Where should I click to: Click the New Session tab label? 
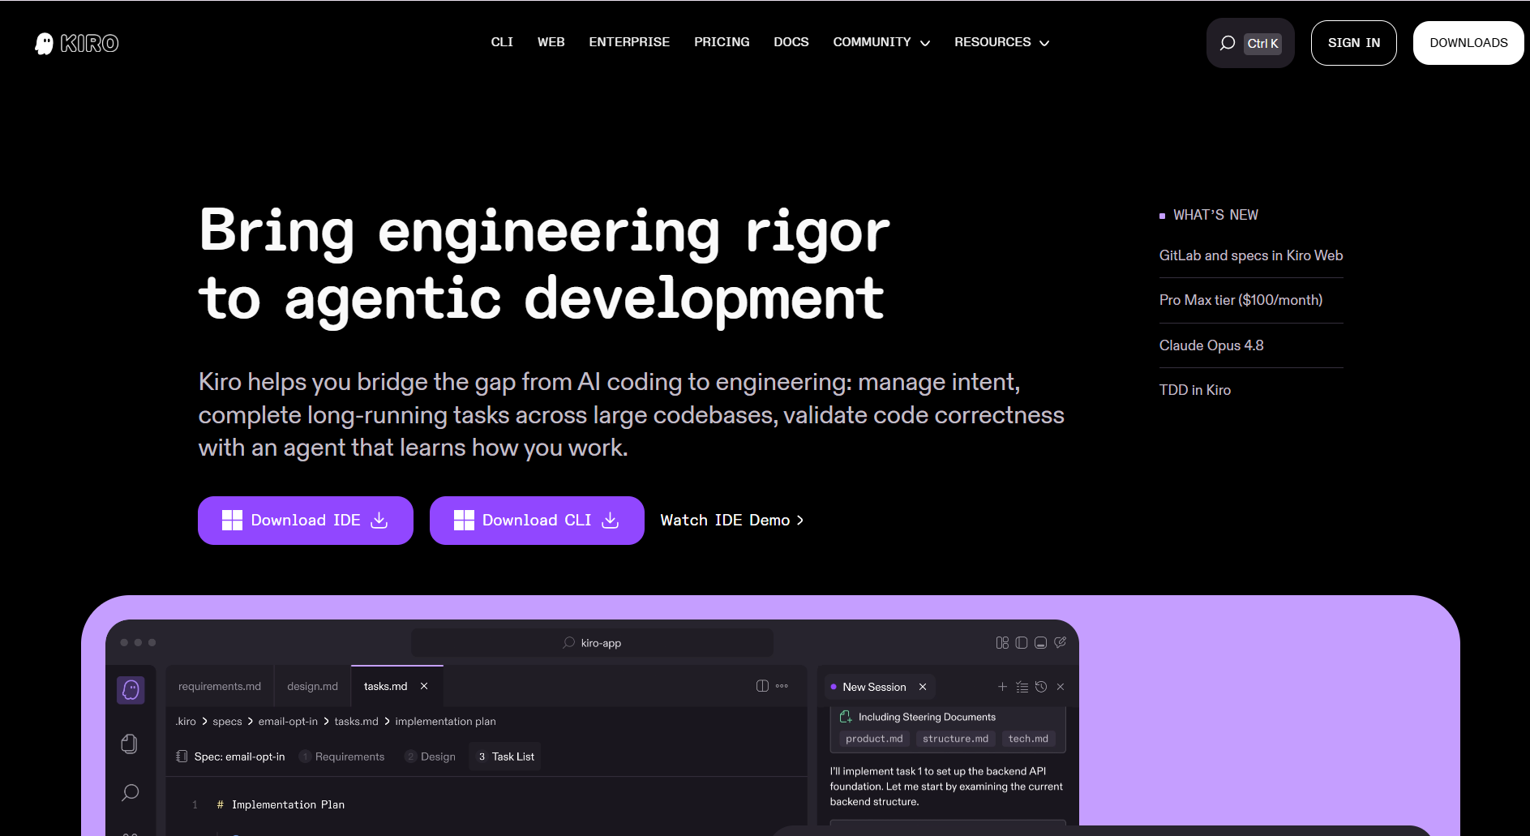tap(874, 687)
